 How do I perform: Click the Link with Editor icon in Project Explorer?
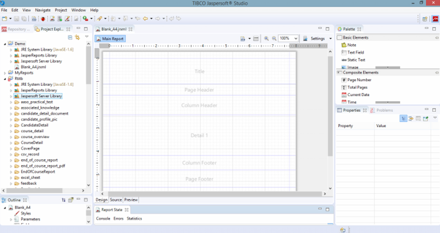click(x=77, y=37)
